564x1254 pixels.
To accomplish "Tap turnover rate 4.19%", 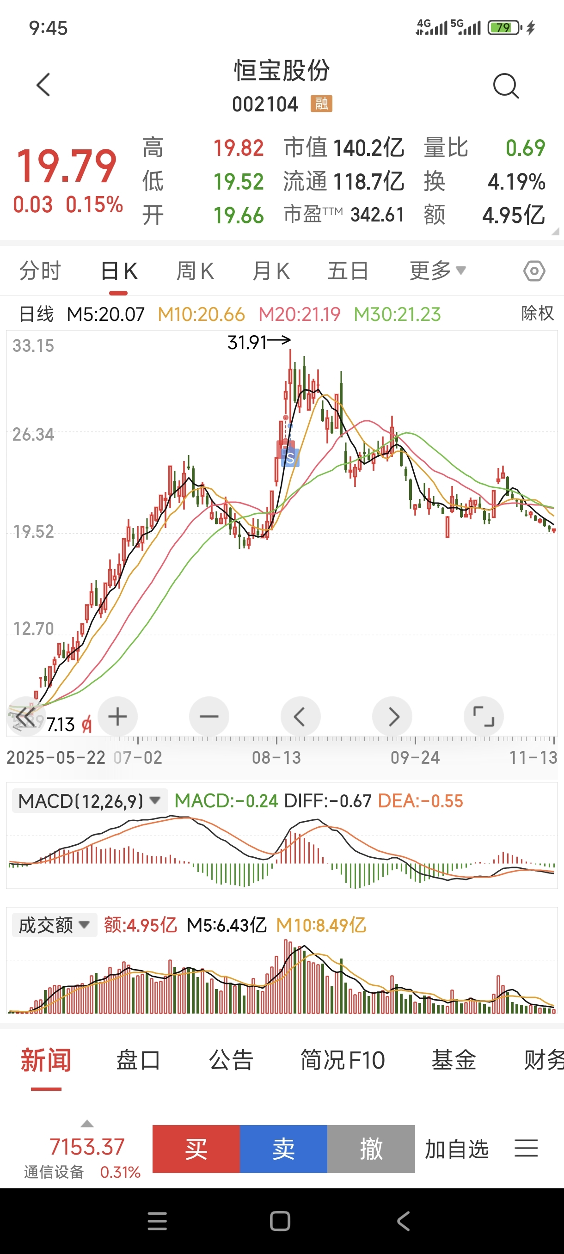I will (x=516, y=182).
